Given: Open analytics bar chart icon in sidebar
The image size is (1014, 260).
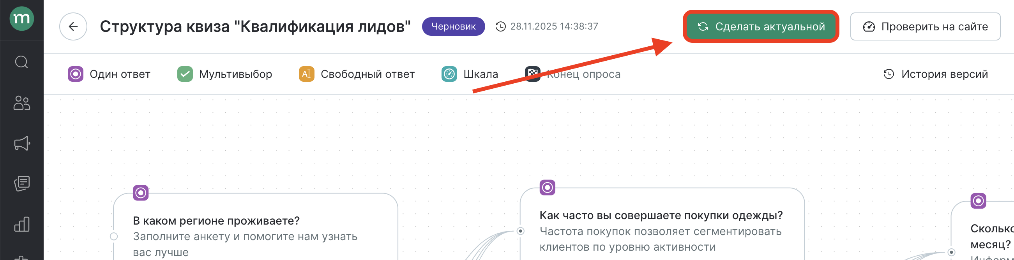Looking at the screenshot, I should (x=22, y=224).
